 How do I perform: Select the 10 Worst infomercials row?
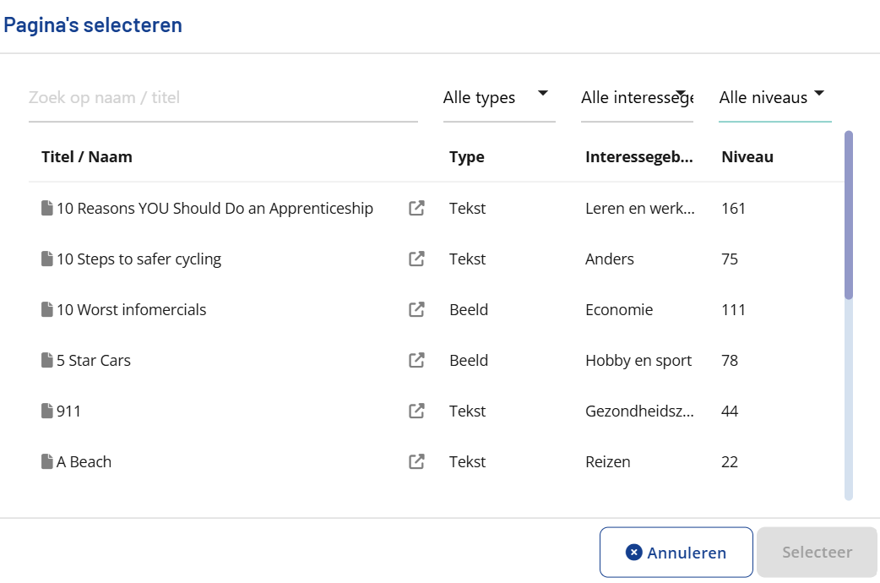click(132, 310)
